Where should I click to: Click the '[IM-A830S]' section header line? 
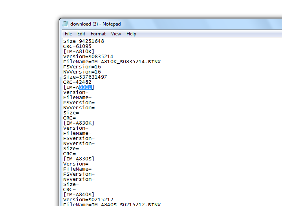pos(79,159)
